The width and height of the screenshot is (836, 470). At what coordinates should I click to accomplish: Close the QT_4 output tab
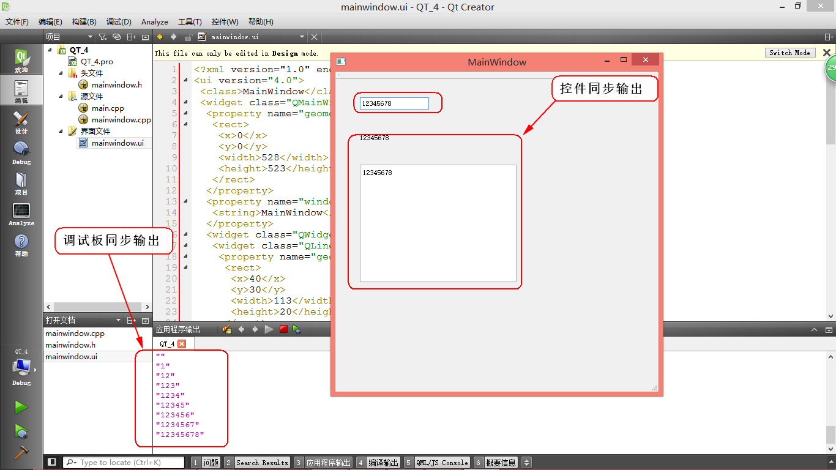[x=182, y=344]
